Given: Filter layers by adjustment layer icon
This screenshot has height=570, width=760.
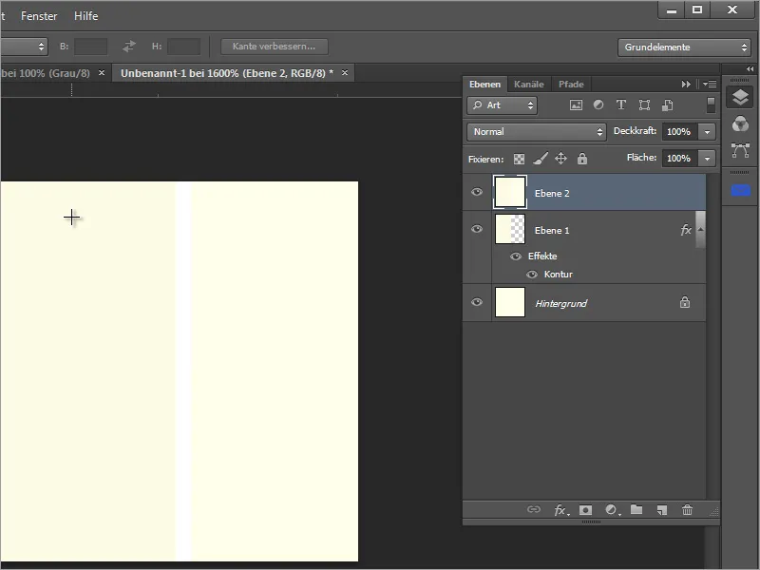Looking at the screenshot, I should 598,105.
